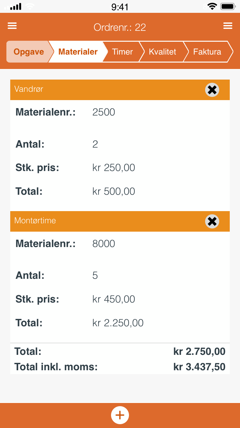Select Montørtime quantity value 5
The image size is (240, 428).
(95, 276)
